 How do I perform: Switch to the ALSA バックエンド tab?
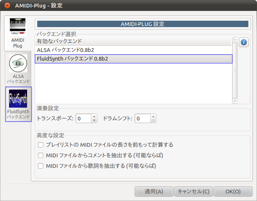click(x=18, y=69)
